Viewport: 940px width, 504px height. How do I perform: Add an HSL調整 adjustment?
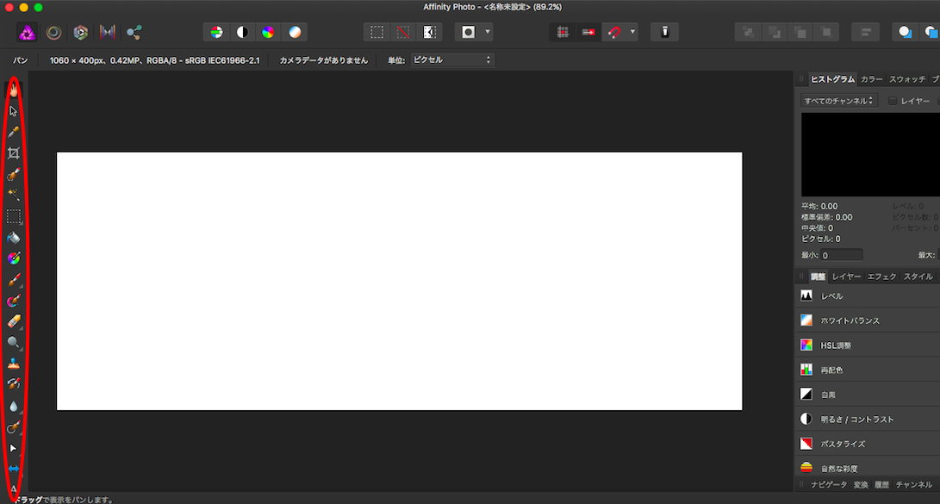point(836,345)
